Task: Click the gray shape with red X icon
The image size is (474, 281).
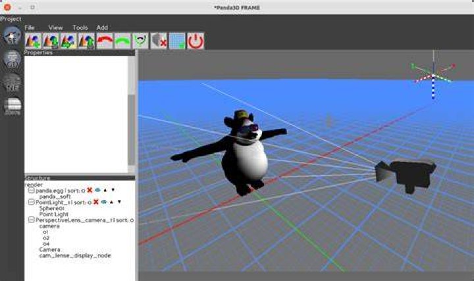Action: (x=159, y=41)
